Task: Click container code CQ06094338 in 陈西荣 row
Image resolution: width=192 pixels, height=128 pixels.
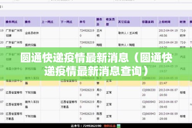Action: tap(149, 116)
